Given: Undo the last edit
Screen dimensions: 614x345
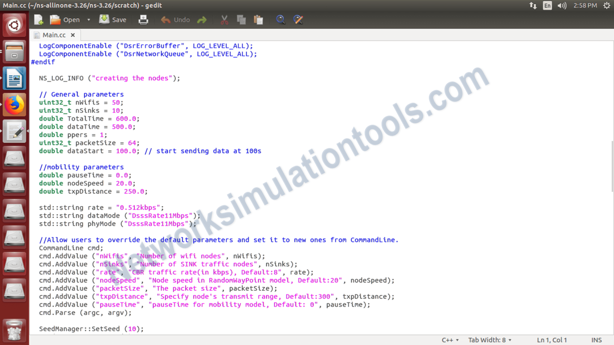Looking at the screenshot, I should tap(175, 19).
